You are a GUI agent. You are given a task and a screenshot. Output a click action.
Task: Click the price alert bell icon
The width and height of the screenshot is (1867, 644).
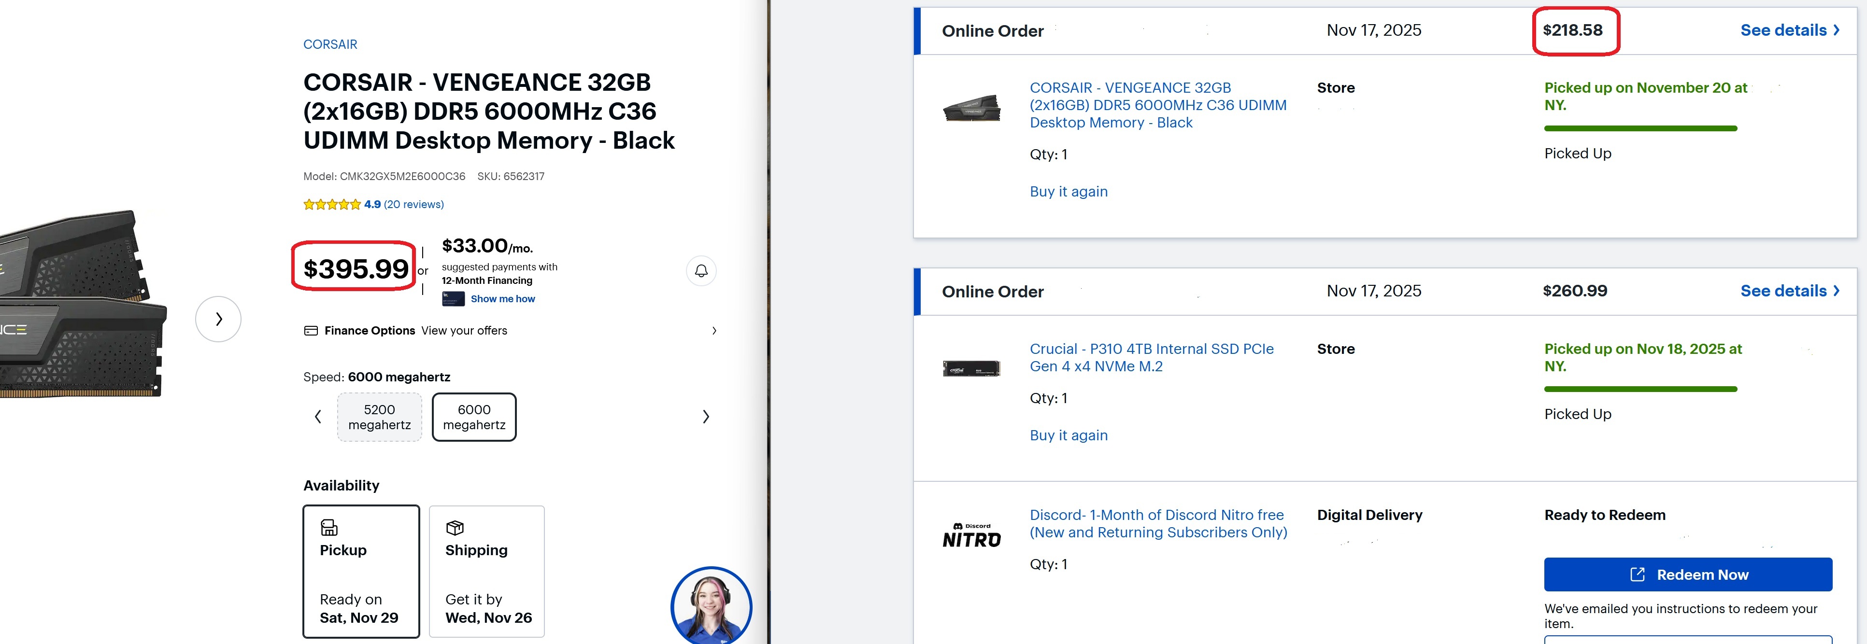[x=701, y=271]
